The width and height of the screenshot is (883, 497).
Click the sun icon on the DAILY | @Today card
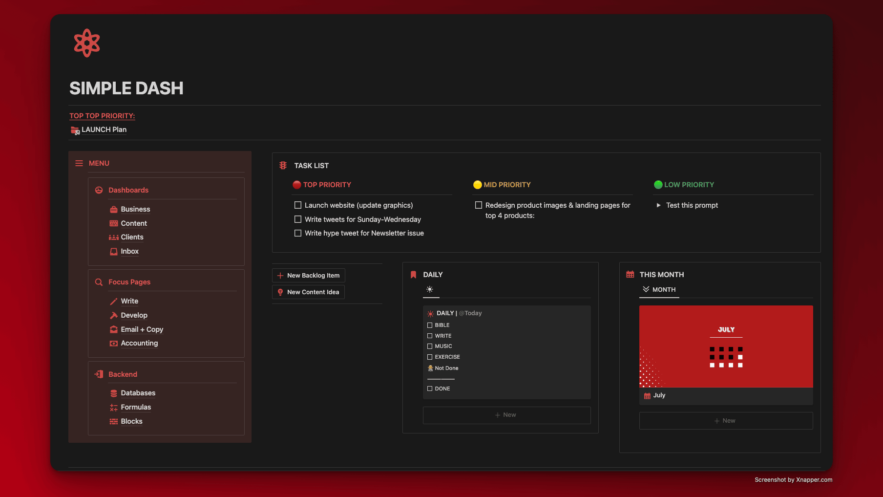(430, 313)
